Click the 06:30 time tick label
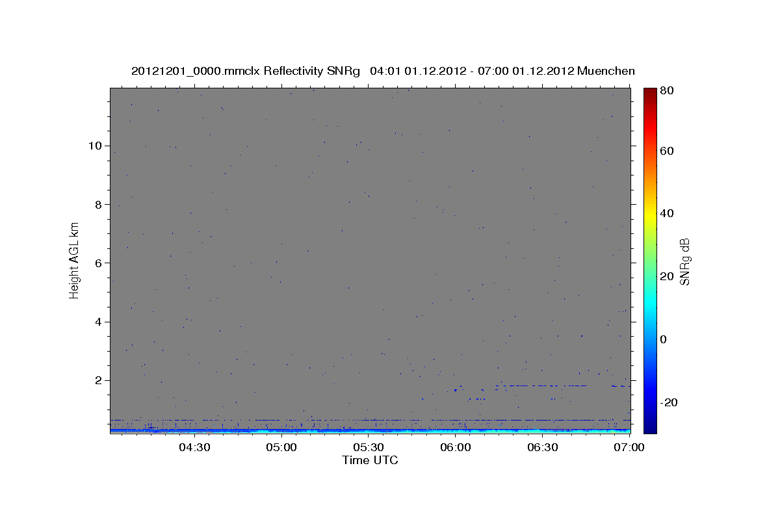The height and width of the screenshot is (520, 780). click(x=543, y=447)
